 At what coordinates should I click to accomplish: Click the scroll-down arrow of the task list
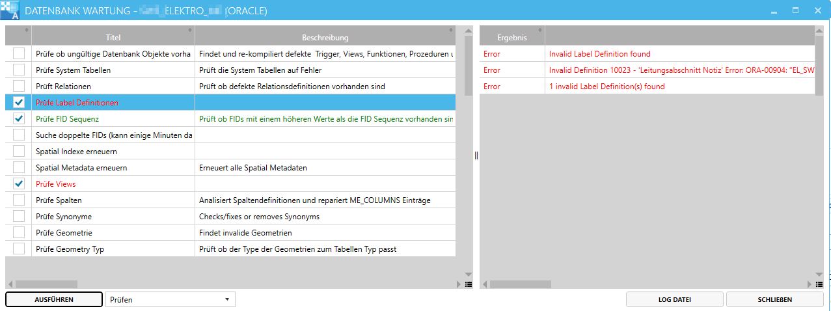[469, 275]
